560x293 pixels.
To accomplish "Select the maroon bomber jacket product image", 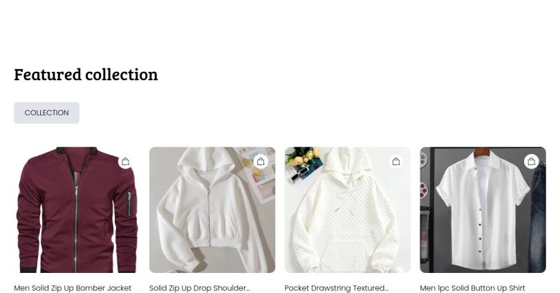I will coord(77,210).
